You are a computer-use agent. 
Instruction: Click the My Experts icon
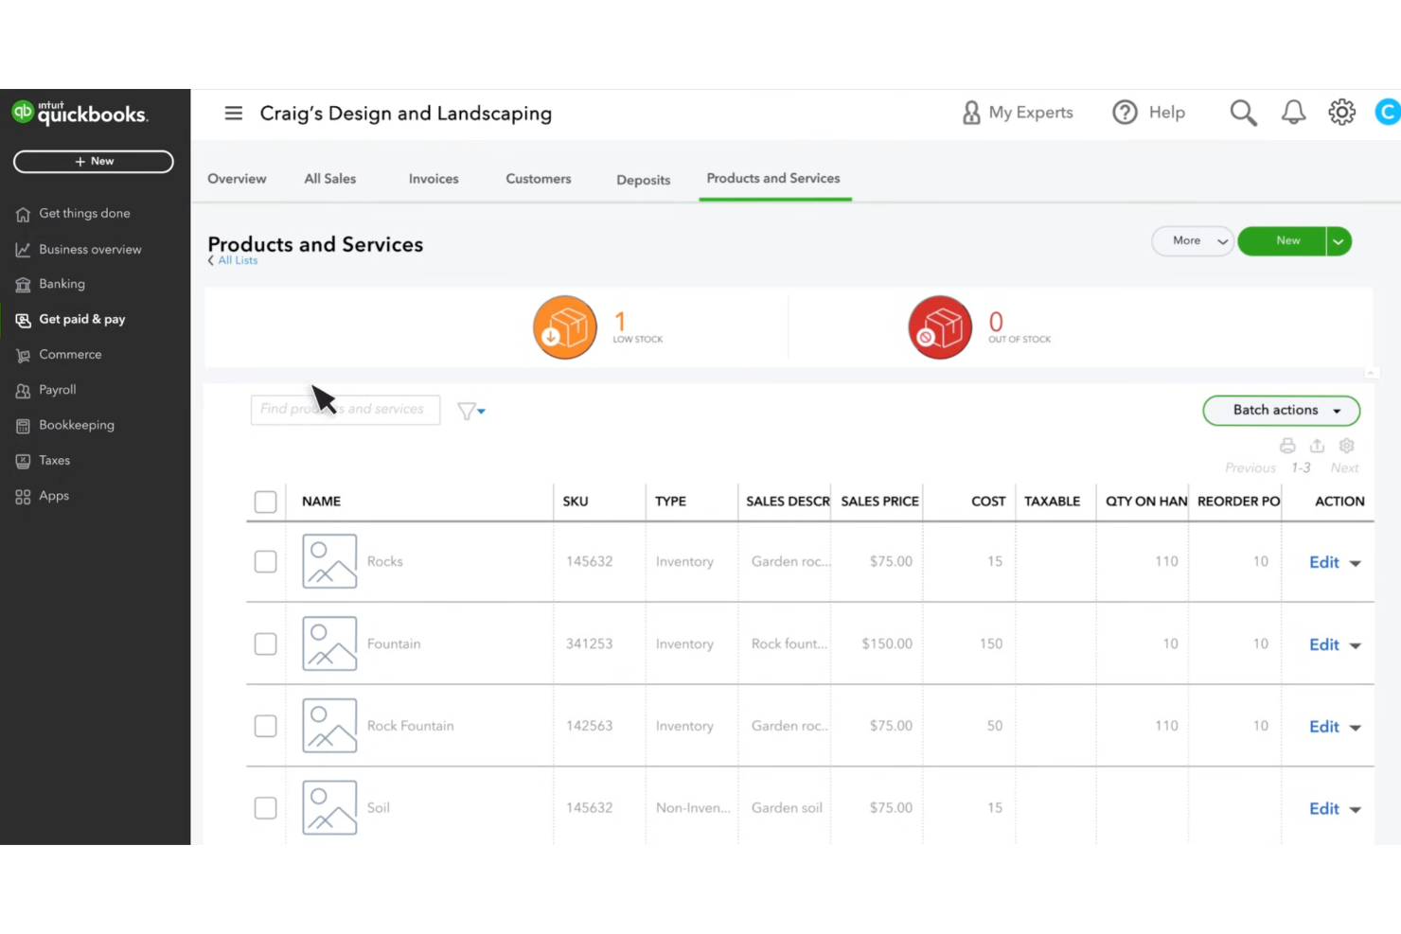[970, 112]
